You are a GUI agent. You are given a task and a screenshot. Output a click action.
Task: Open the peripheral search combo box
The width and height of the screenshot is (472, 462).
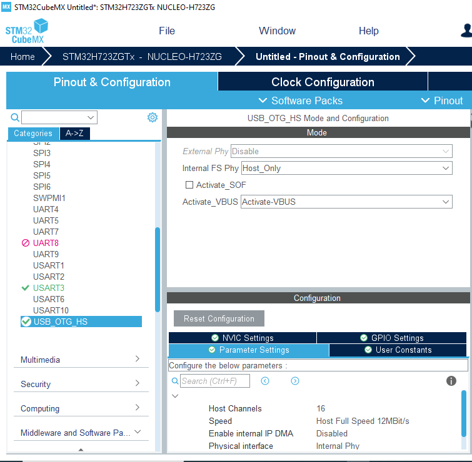pyautogui.click(x=59, y=117)
